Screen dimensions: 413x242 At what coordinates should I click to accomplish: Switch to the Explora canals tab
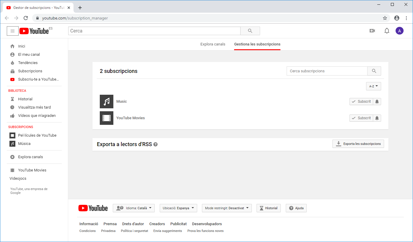[x=213, y=44]
